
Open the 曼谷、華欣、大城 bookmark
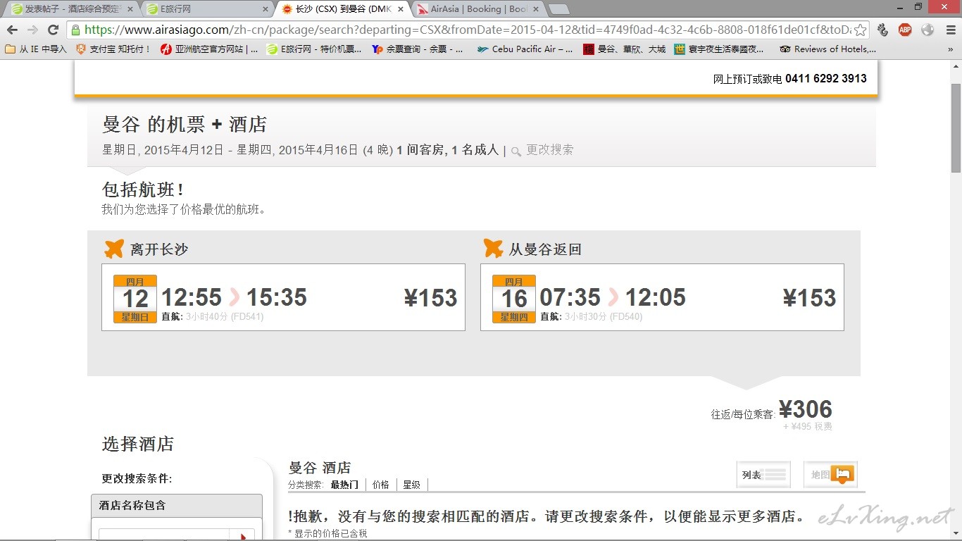[x=625, y=49]
